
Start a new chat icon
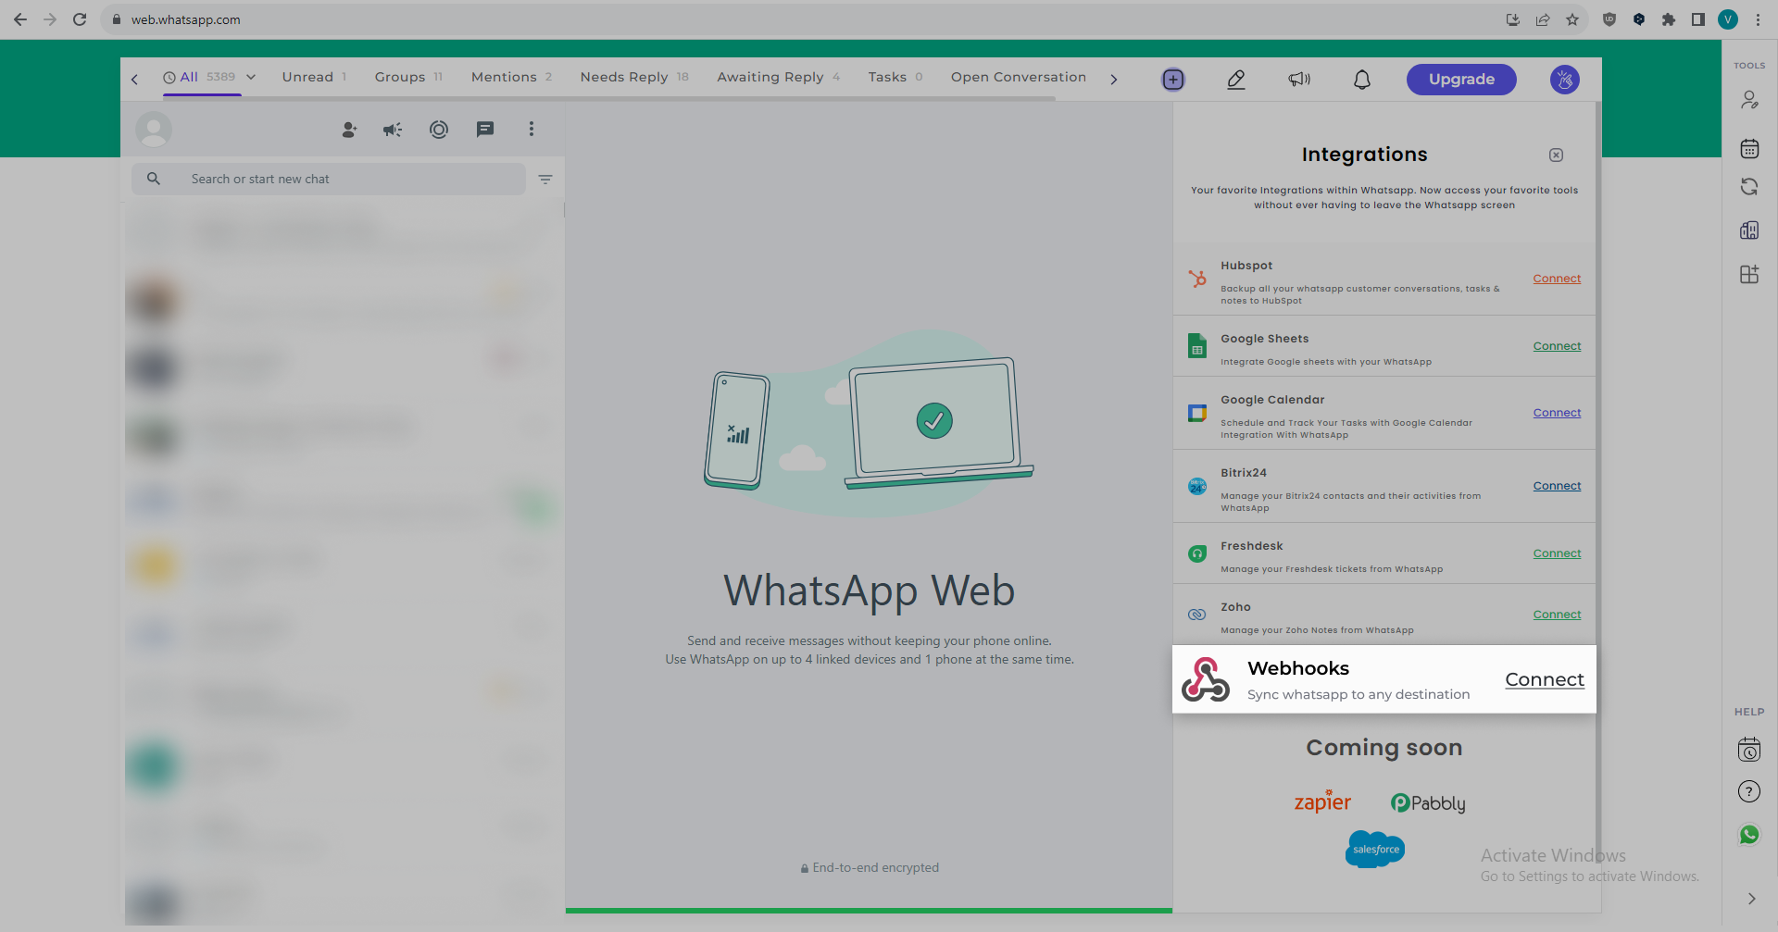485,130
